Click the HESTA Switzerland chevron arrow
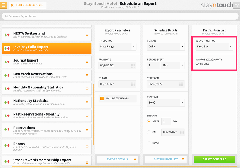The height and width of the screenshot is (168, 240). pos(87,35)
